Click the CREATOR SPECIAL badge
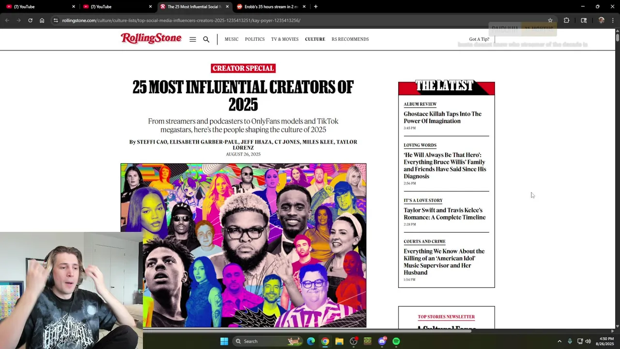The width and height of the screenshot is (620, 349). coord(243,68)
